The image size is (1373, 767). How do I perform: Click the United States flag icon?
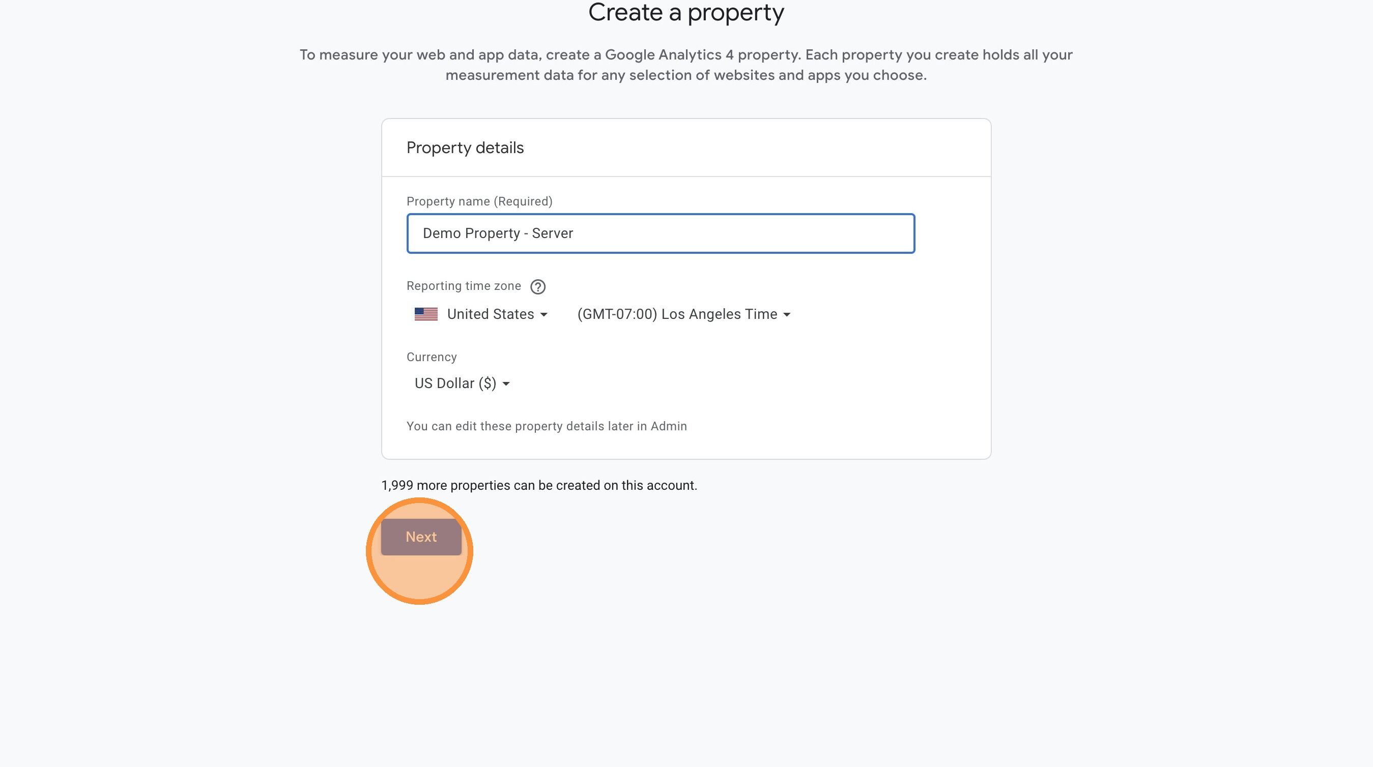(x=425, y=314)
